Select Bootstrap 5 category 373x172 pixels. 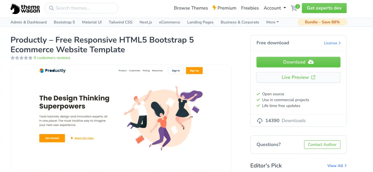pyautogui.click(x=64, y=22)
